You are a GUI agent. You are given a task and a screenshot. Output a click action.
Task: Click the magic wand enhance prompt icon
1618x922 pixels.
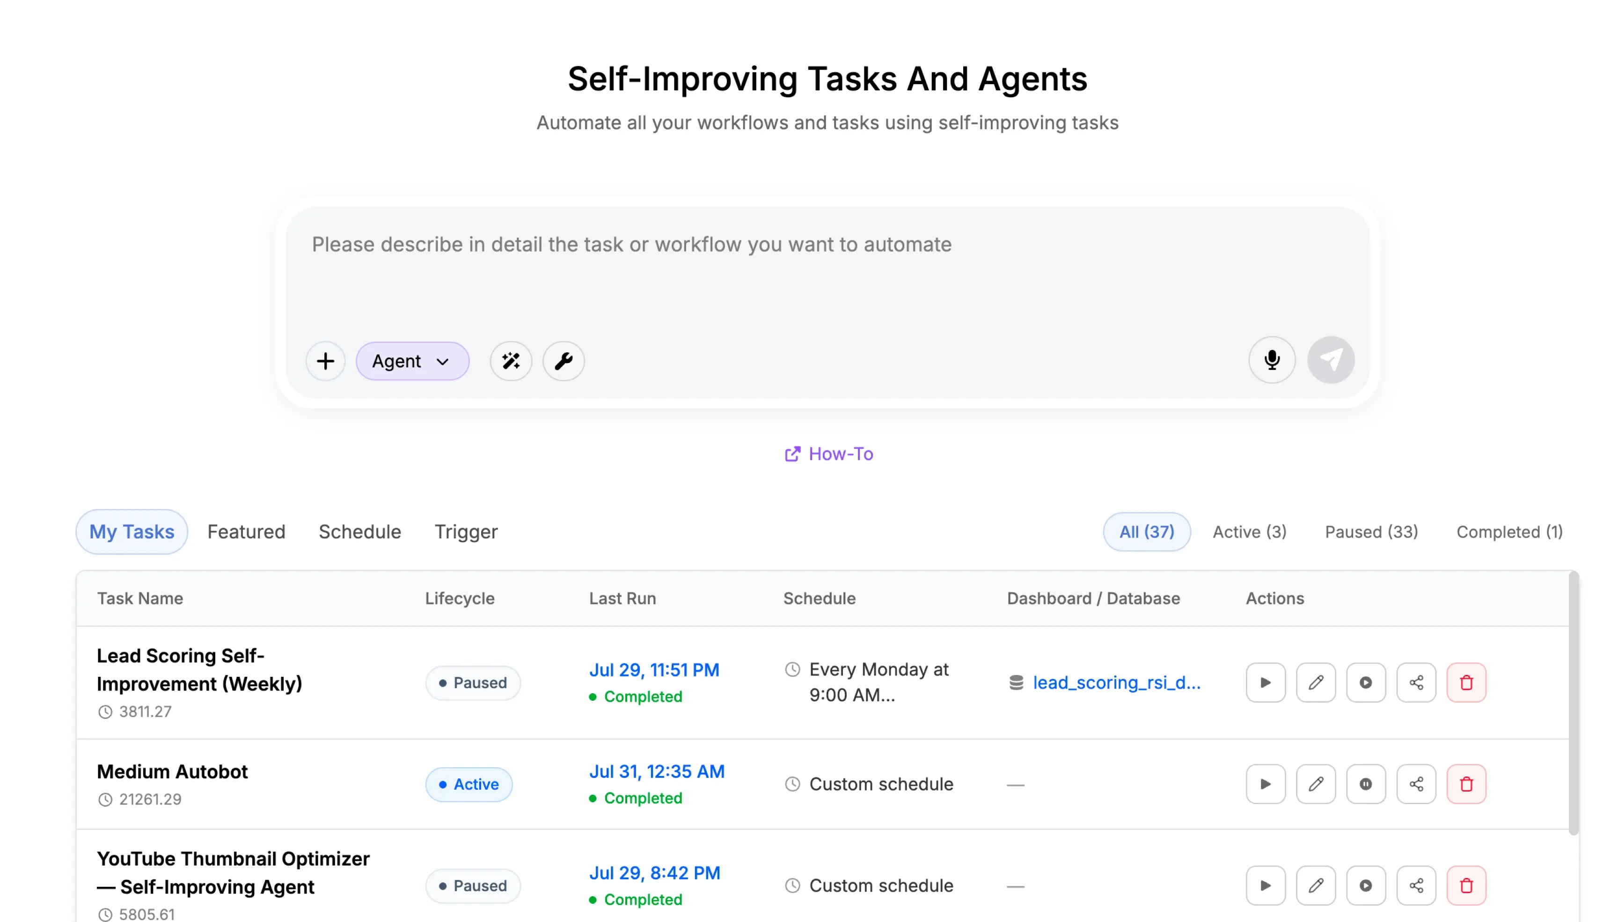(511, 361)
